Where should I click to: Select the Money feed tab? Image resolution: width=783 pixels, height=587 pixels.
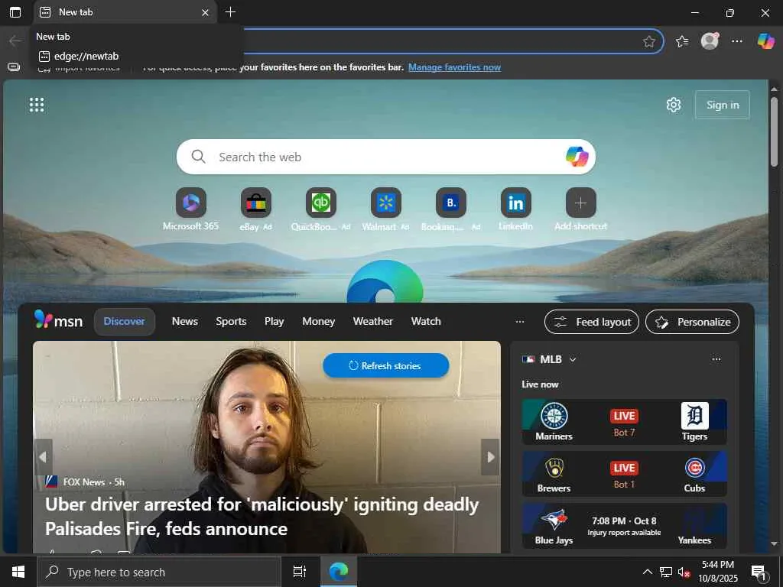319,322
